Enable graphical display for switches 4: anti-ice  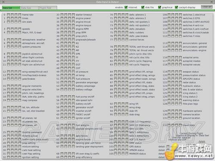(x=177, y=25)
